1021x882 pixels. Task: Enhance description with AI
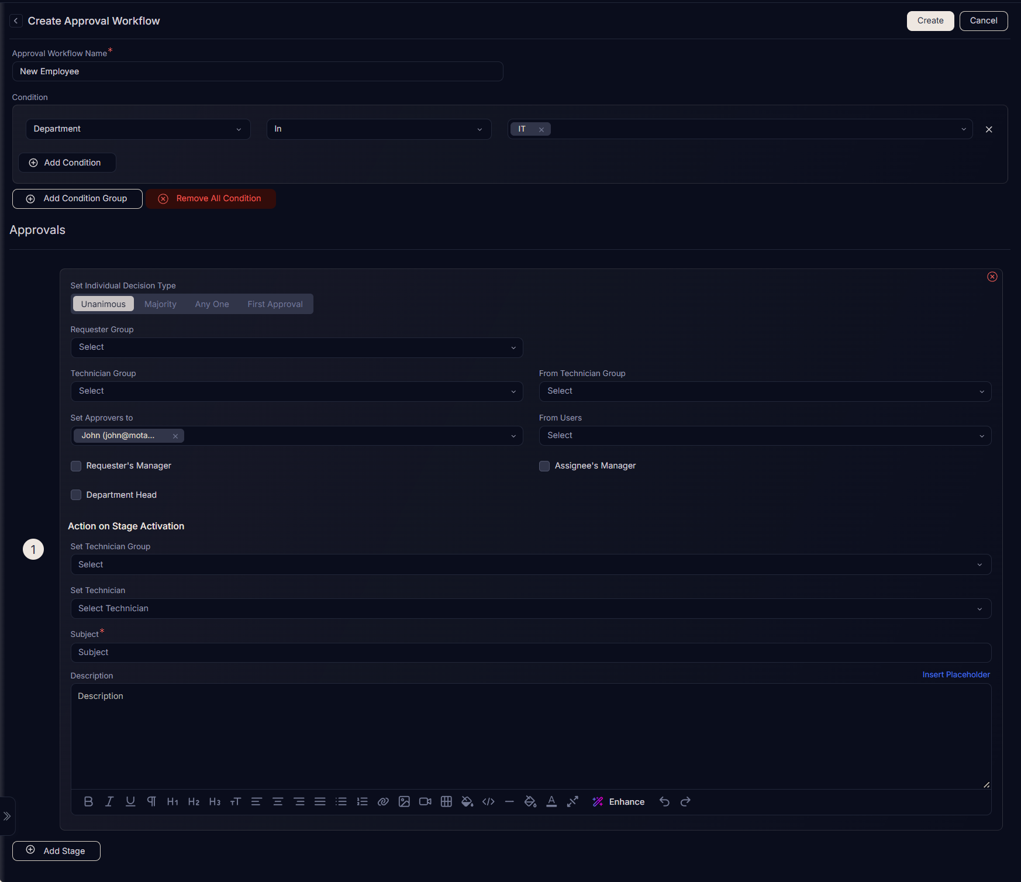click(619, 802)
